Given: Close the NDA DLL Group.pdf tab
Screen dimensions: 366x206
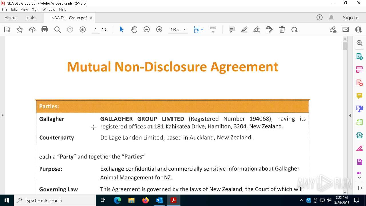Looking at the screenshot, I should pyautogui.click(x=91, y=17).
